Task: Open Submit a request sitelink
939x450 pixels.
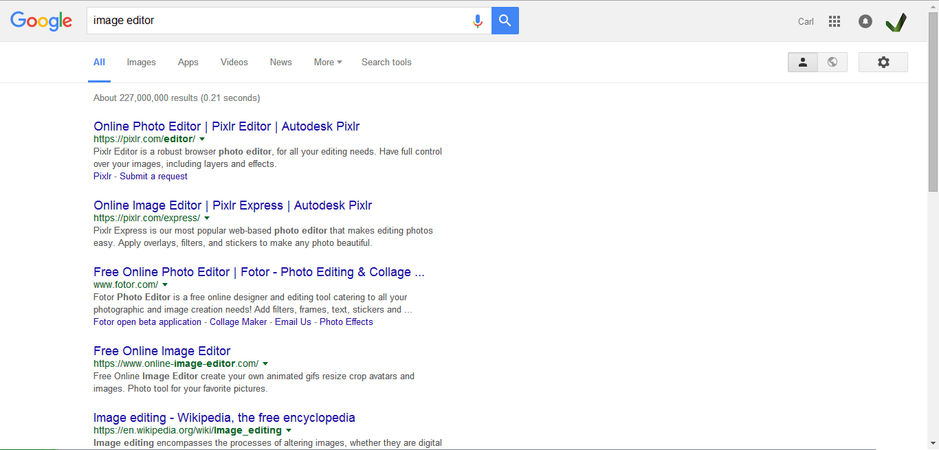Action: 153,176
